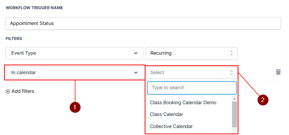
Task: Click the red annotation marker numbered 2
Action: tap(263, 100)
